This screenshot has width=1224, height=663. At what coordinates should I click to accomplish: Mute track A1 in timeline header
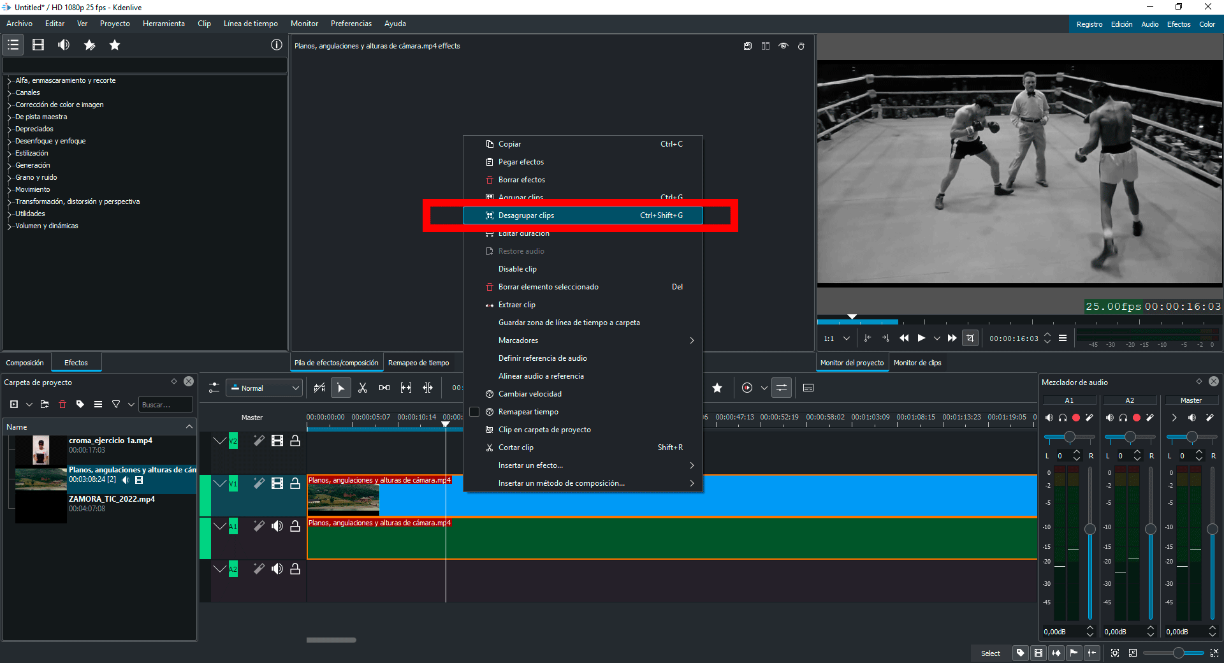coord(277,526)
